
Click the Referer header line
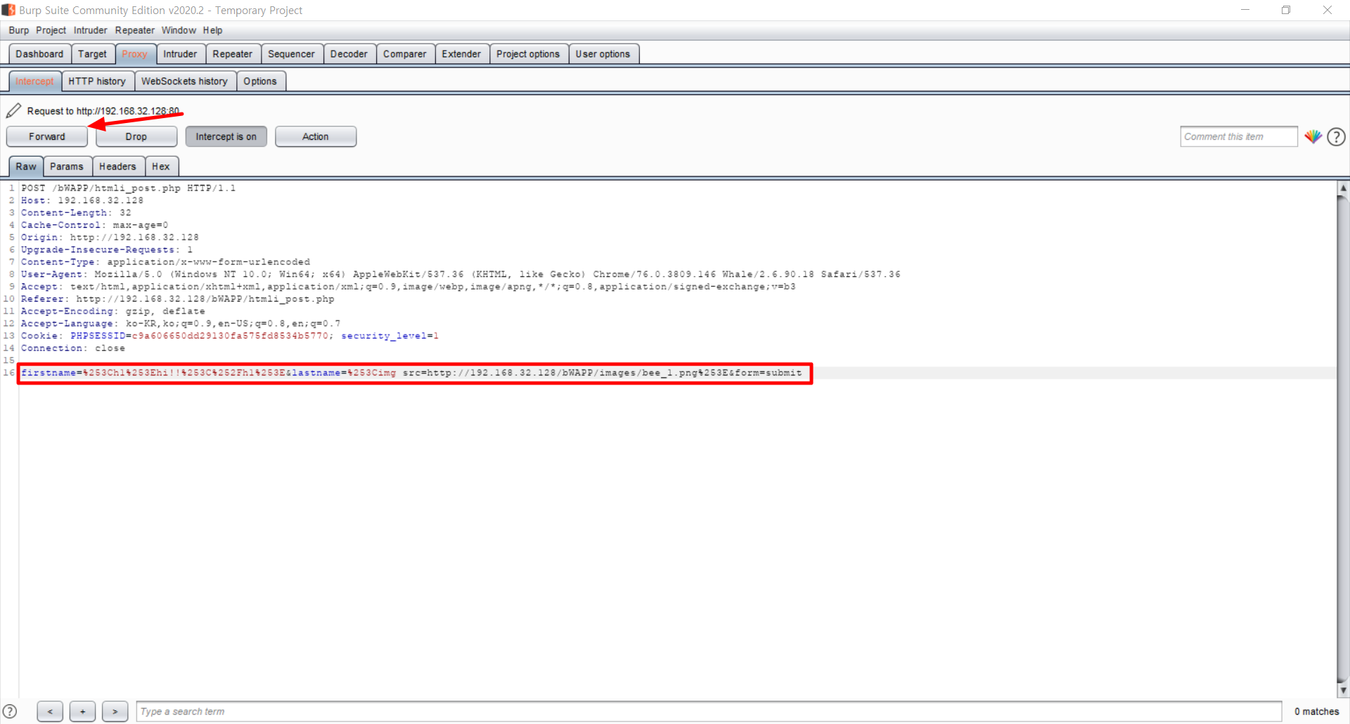click(x=178, y=299)
